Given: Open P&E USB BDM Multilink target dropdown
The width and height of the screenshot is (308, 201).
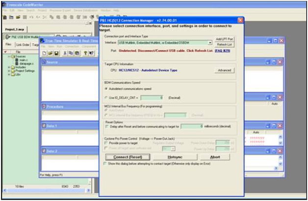Looking at the screenshot, I should coord(29,37).
